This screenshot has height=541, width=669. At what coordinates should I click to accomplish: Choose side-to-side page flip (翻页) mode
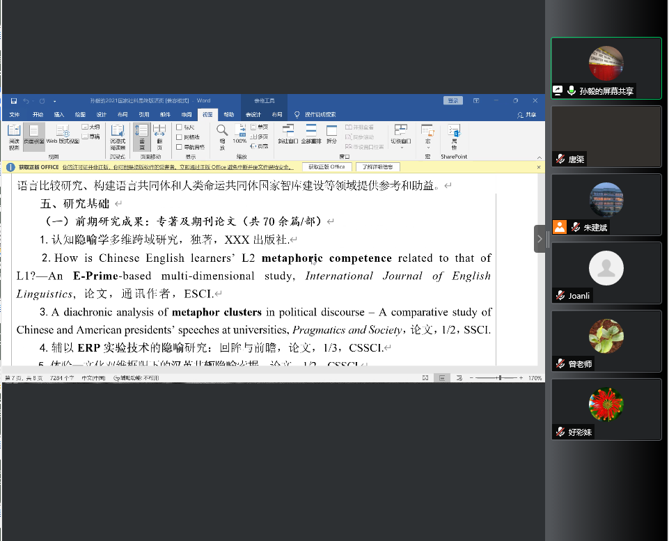point(159,136)
